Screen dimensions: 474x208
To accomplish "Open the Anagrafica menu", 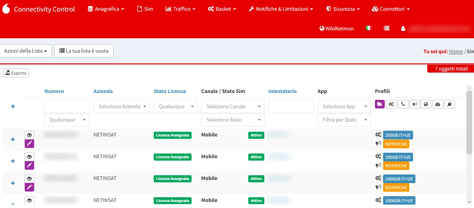I will (x=106, y=9).
